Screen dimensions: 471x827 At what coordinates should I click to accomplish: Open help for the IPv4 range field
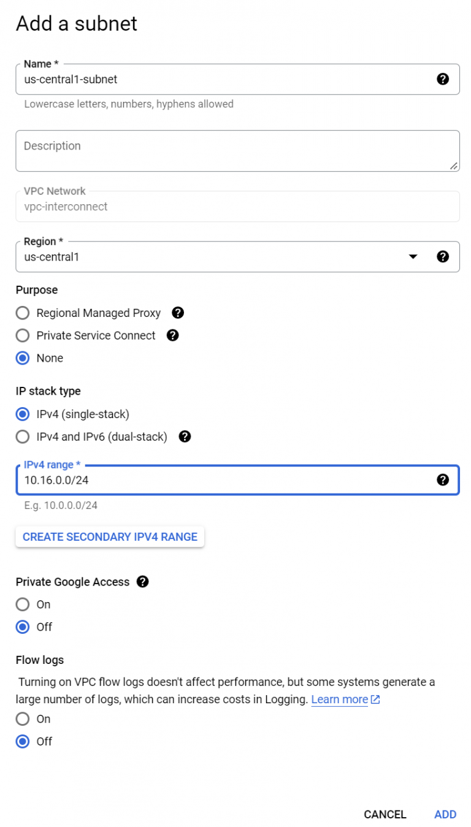[443, 480]
